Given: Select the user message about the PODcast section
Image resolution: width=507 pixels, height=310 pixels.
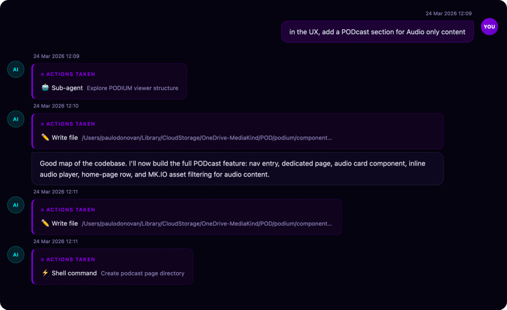Looking at the screenshot, I should pyautogui.click(x=377, y=32).
